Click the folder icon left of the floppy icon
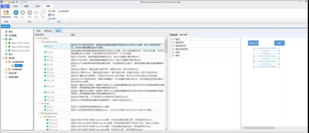This screenshot has width=309, height=133. coord(49,11)
